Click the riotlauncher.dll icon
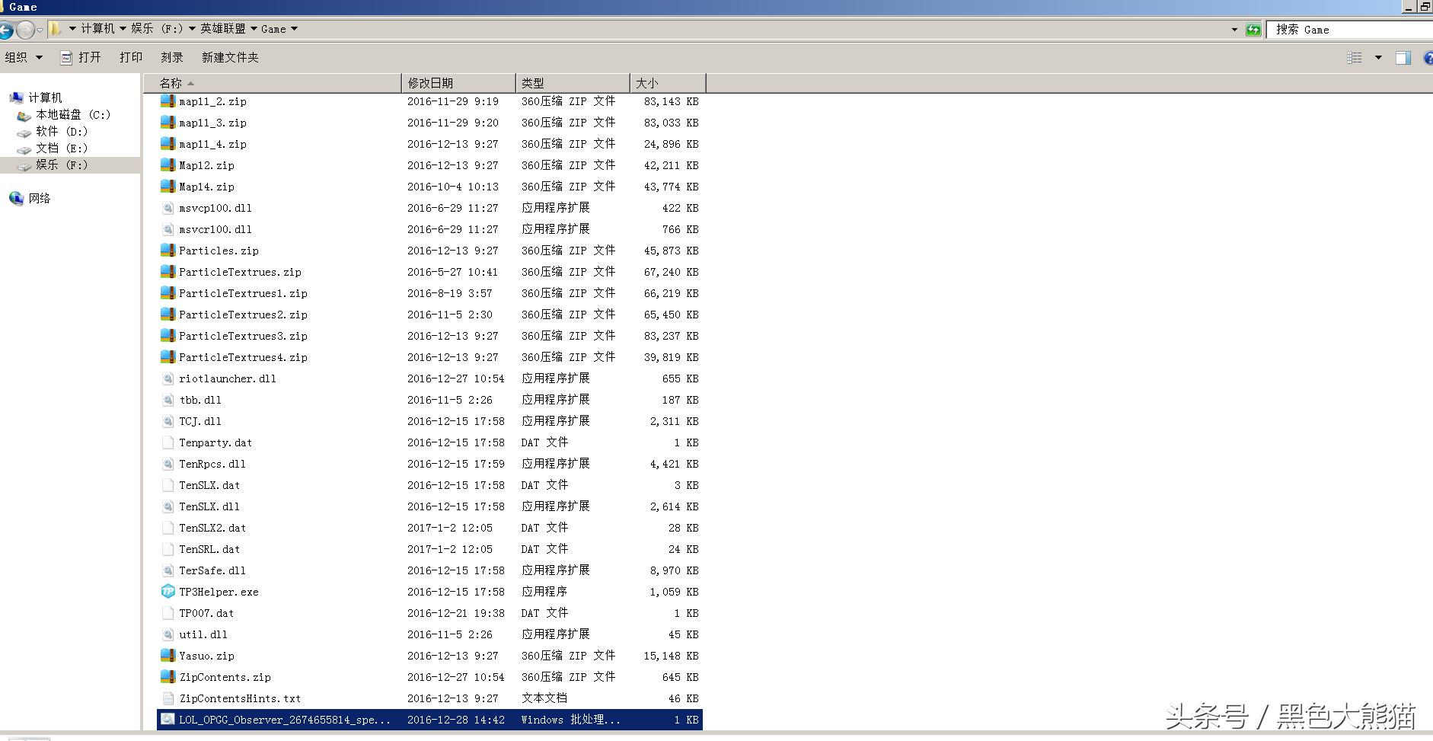 [168, 378]
